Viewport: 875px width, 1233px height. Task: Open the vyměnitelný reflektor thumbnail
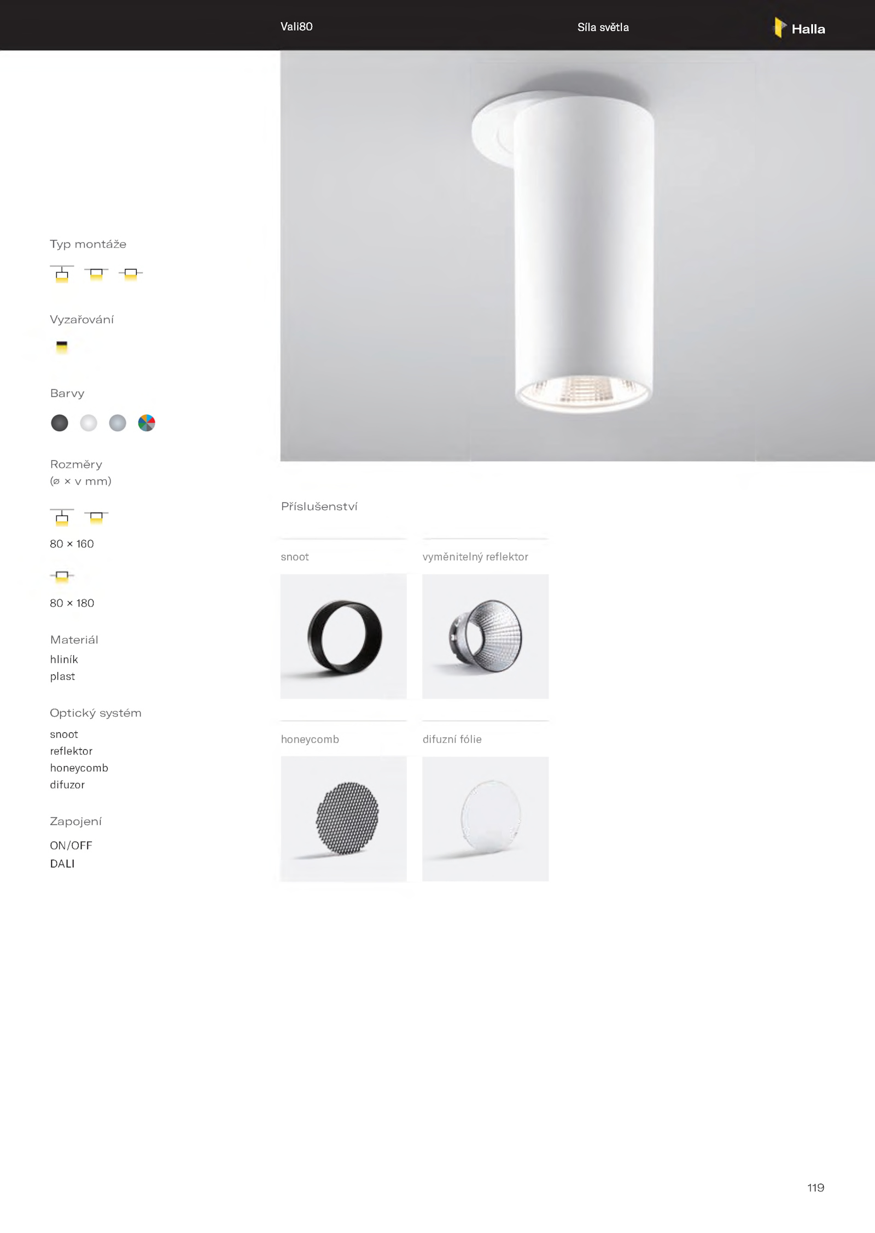click(x=486, y=636)
